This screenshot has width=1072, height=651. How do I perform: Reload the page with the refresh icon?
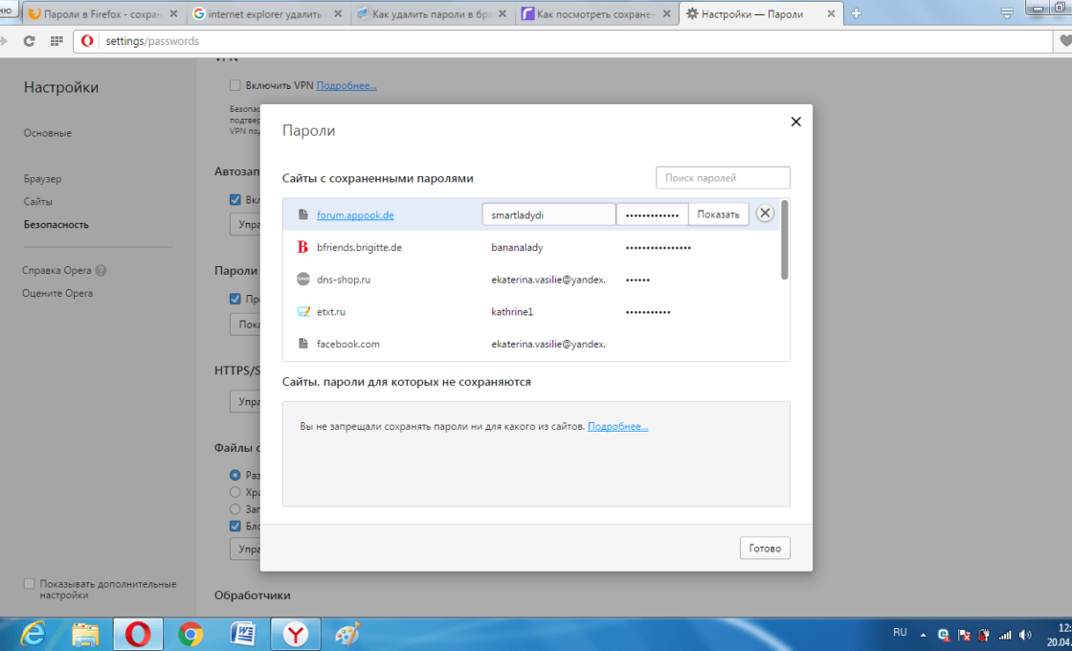click(x=29, y=41)
